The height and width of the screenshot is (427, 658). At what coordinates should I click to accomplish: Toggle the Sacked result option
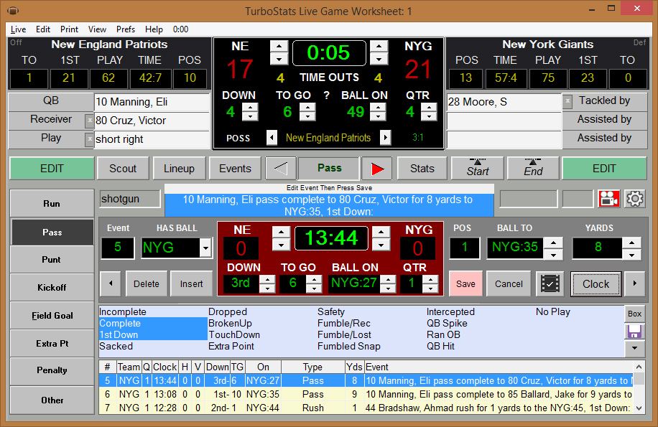click(116, 346)
